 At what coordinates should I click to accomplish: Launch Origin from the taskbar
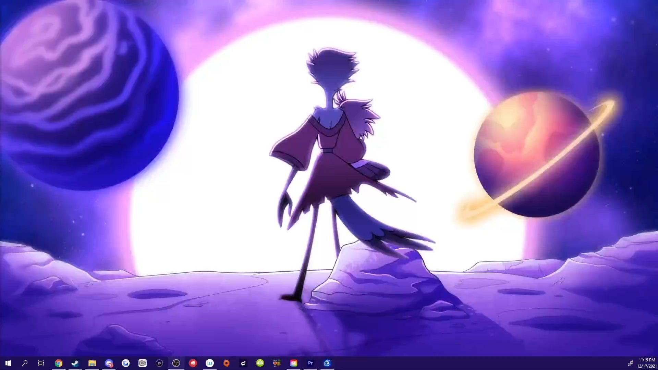point(227,363)
